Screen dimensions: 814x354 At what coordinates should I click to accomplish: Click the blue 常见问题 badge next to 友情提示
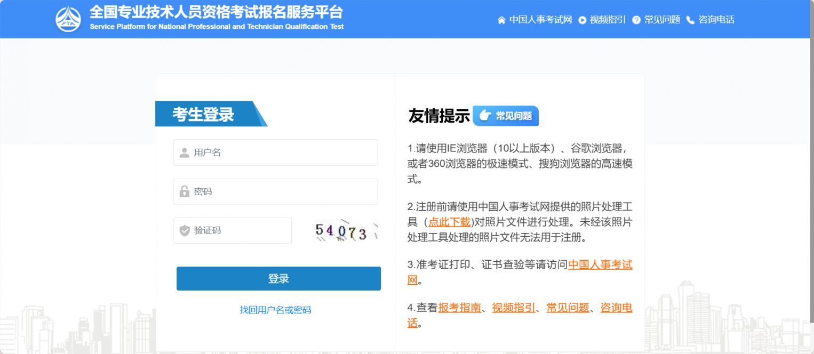point(506,116)
